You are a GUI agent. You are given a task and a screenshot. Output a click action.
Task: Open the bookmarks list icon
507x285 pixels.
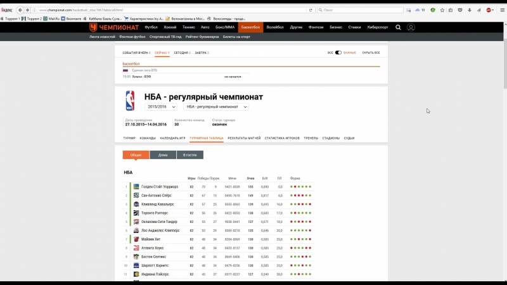(x=451, y=10)
